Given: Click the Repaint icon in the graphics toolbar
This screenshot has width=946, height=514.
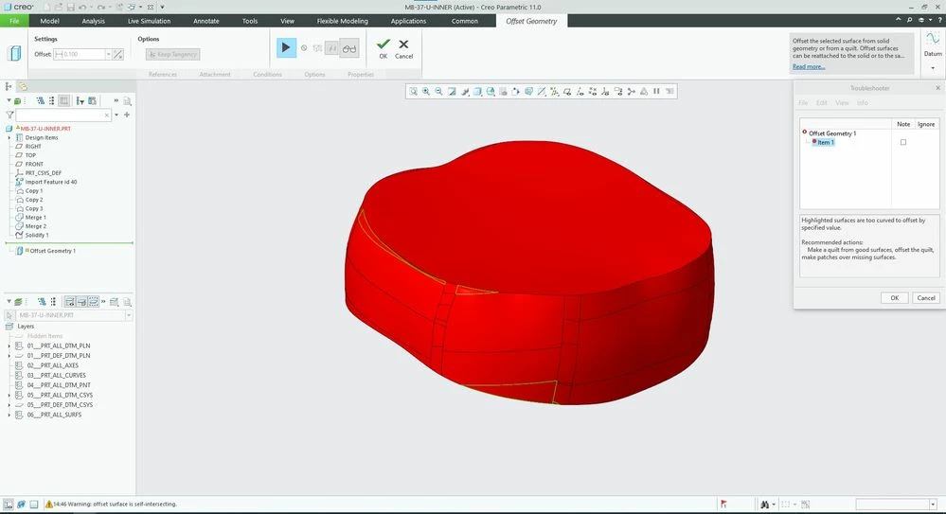Looking at the screenshot, I should point(452,91).
